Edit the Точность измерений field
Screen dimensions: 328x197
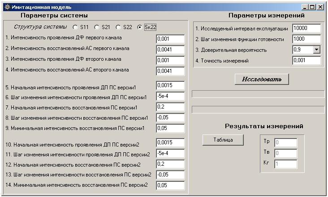(x=306, y=60)
